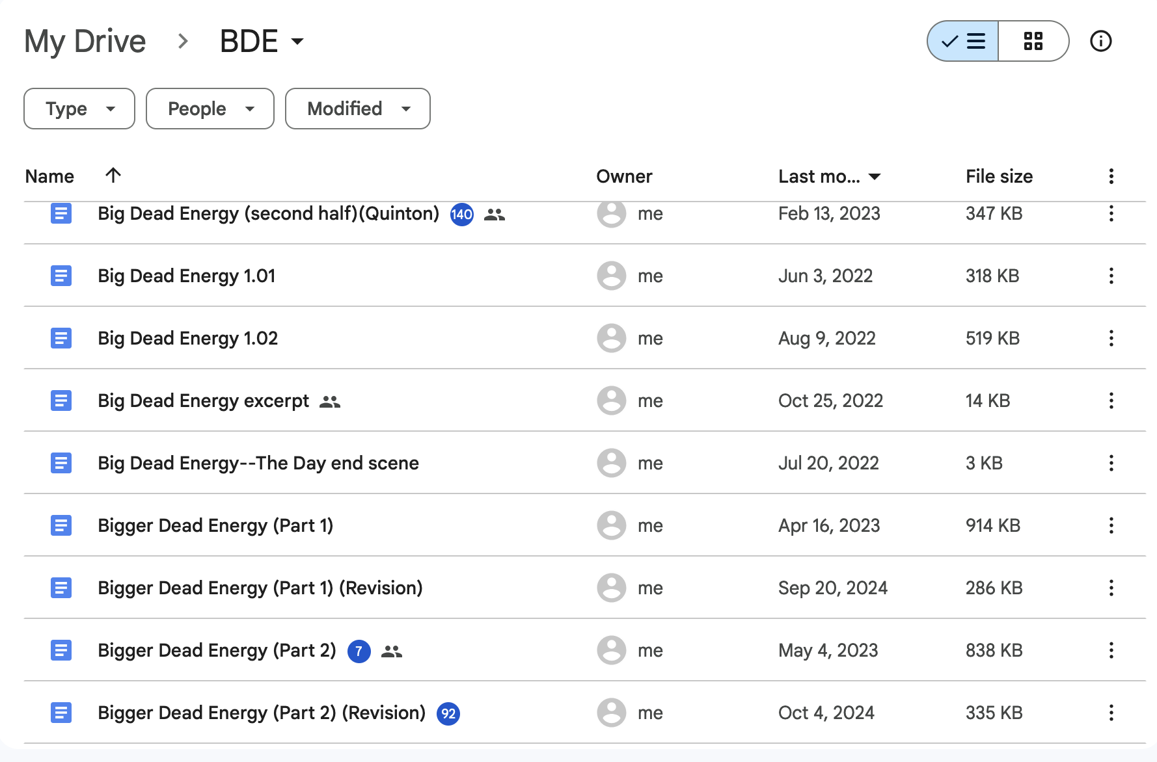Reverse sort direction with the Name arrow
Screen dimensions: 1157x762
point(113,176)
